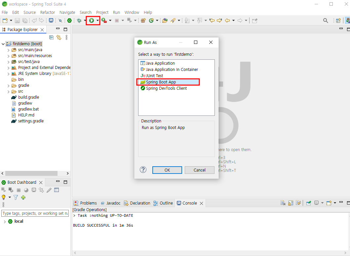Screen dimensions: 350x256
Task: Expand JRE System Library node
Action: point(9,74)
